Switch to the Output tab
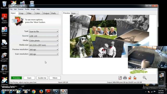The height and width of the screenshot is (94, 167). pyautogui.click(x=46, y=13)
